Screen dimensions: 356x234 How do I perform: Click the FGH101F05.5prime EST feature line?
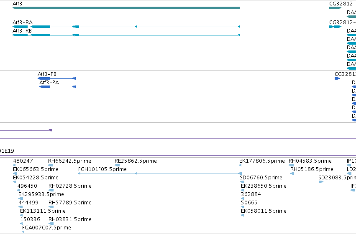tap(159, 174)
